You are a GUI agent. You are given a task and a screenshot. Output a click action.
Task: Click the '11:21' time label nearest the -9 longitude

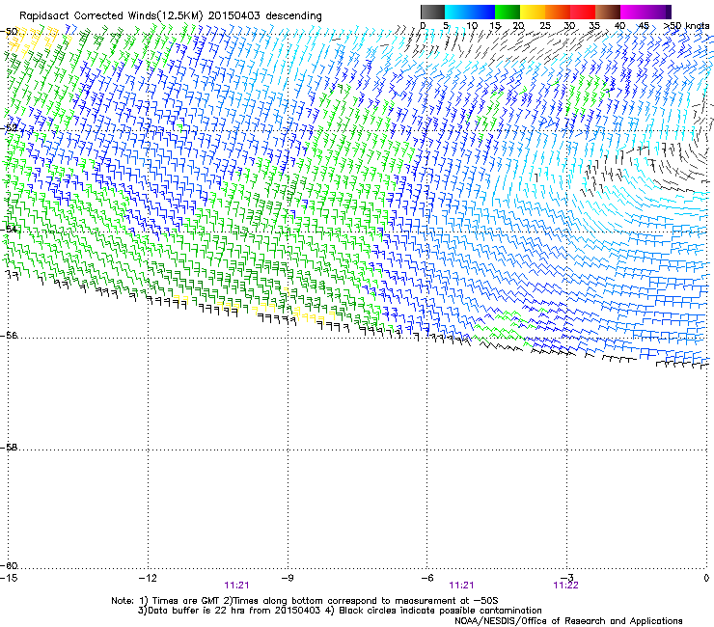(x=236, y=586)
